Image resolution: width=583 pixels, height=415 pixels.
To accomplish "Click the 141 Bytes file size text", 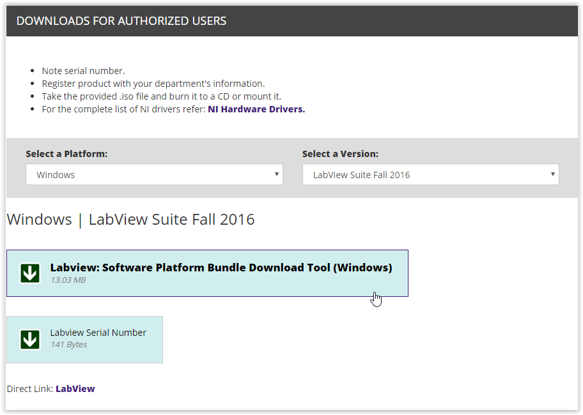I will point(68,345).
